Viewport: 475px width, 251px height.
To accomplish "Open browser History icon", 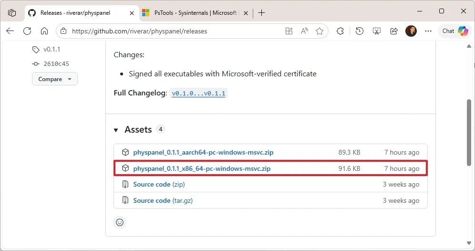I will [x=360, y=31].
